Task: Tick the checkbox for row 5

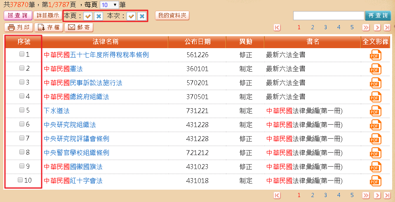Action: click(22, 110)
